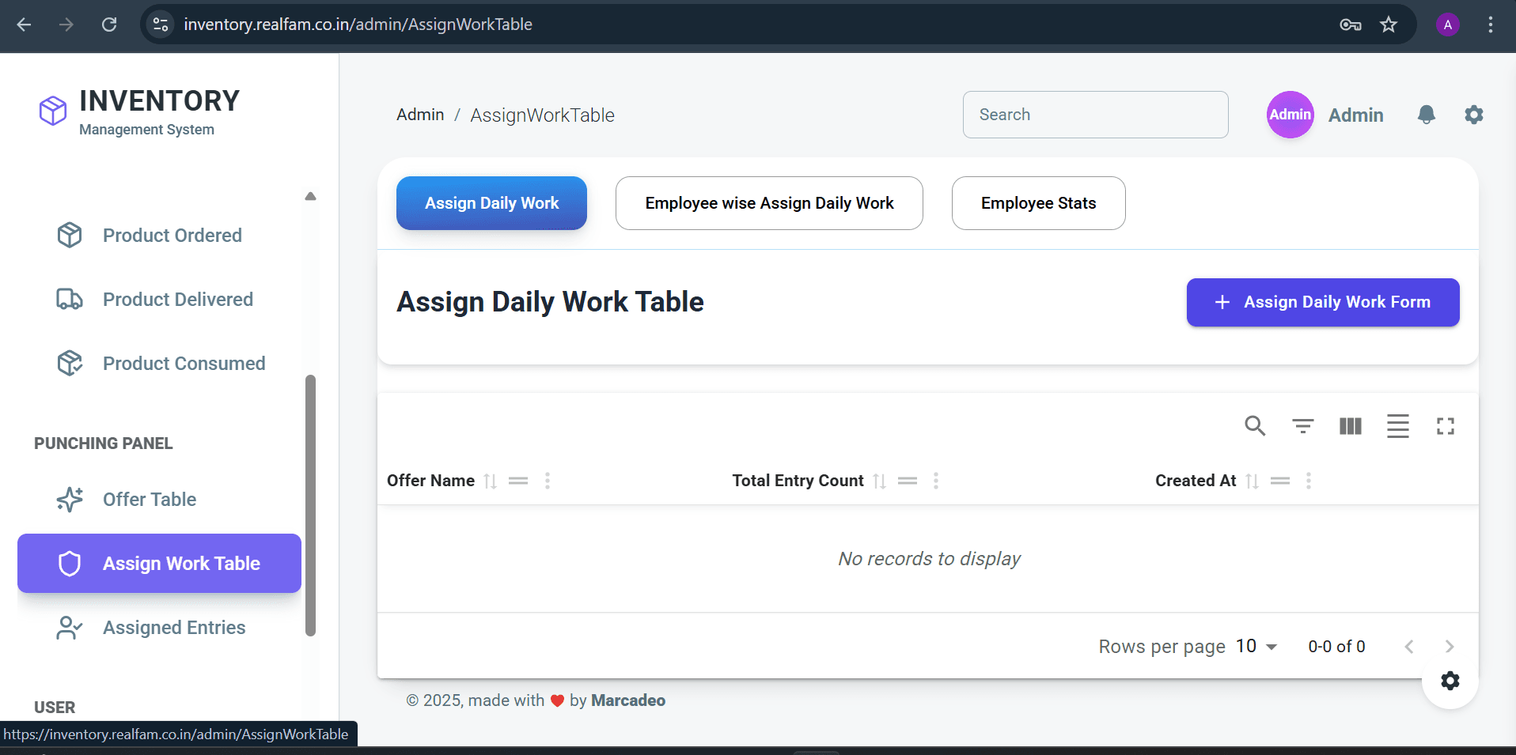This screenshot has height=755, width=1516.
Task: Open the filter icon above the table
Action: (1302, 426)
